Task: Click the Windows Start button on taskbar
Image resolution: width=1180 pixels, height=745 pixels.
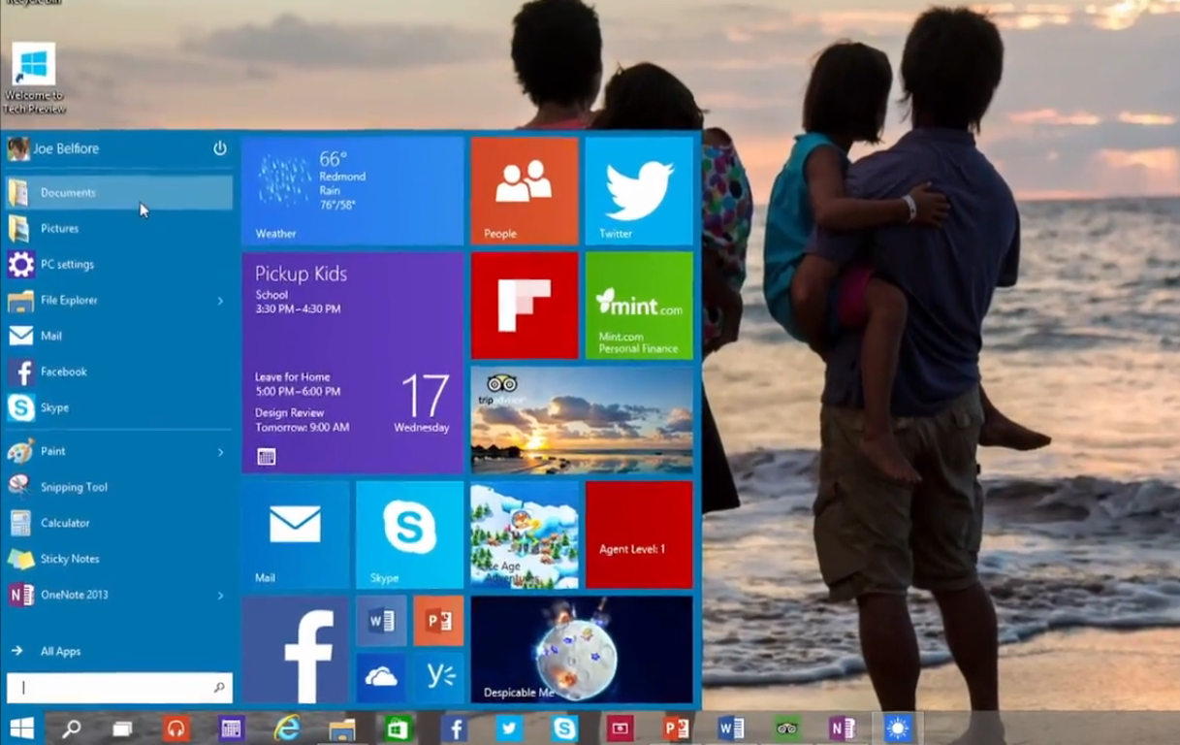Action: (21, 728)
